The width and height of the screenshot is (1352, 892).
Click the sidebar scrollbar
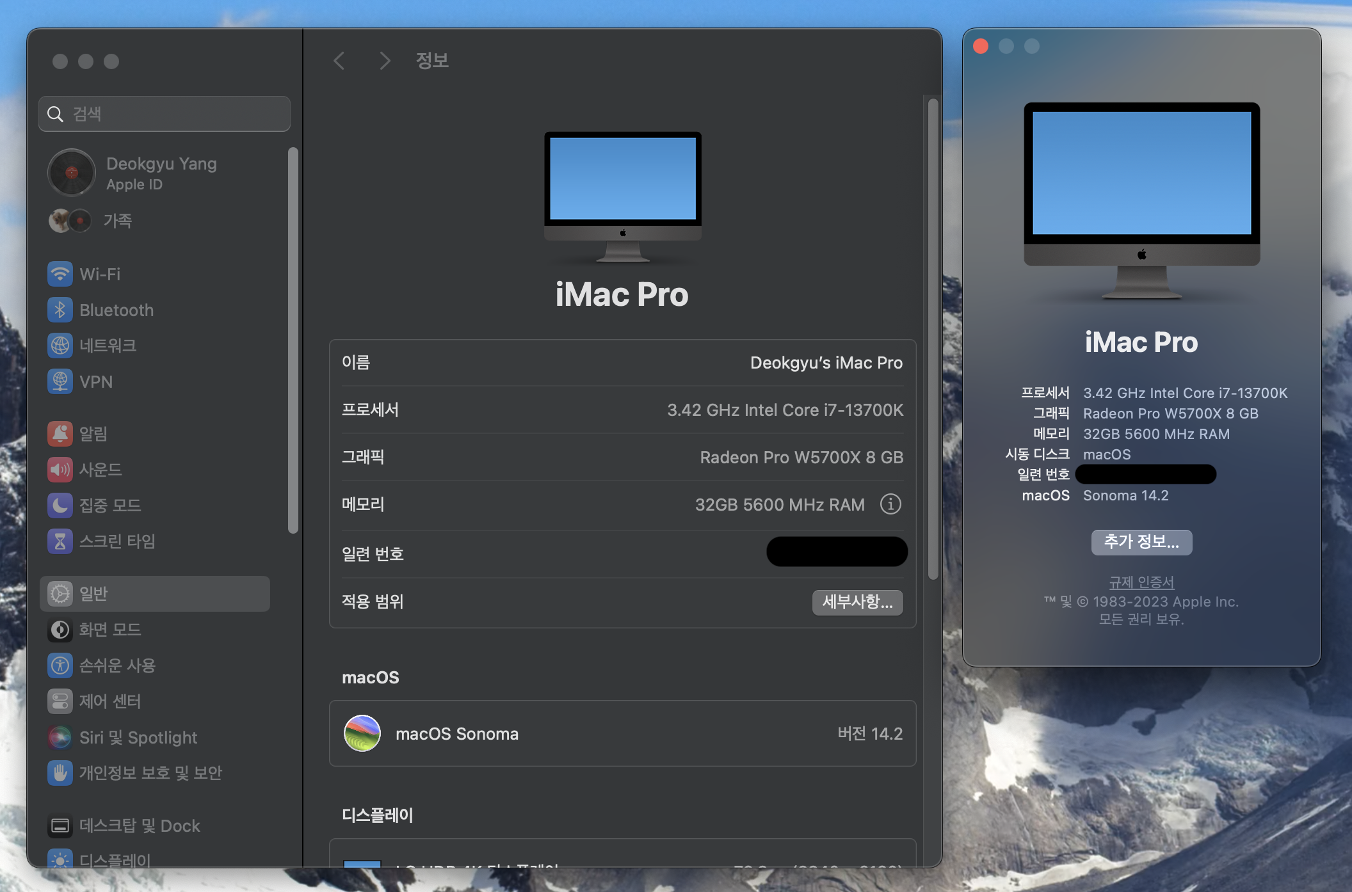pyautogui.click(x=293, y=340)
